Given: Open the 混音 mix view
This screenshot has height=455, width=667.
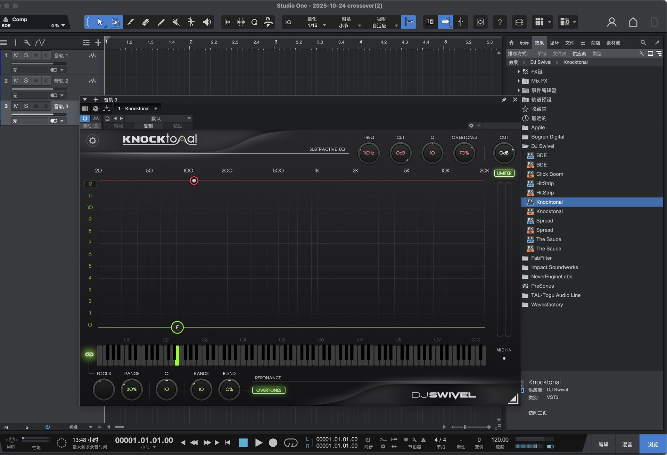Looking at the screenshot, I should pyautogui.click(x=627, y=444).
